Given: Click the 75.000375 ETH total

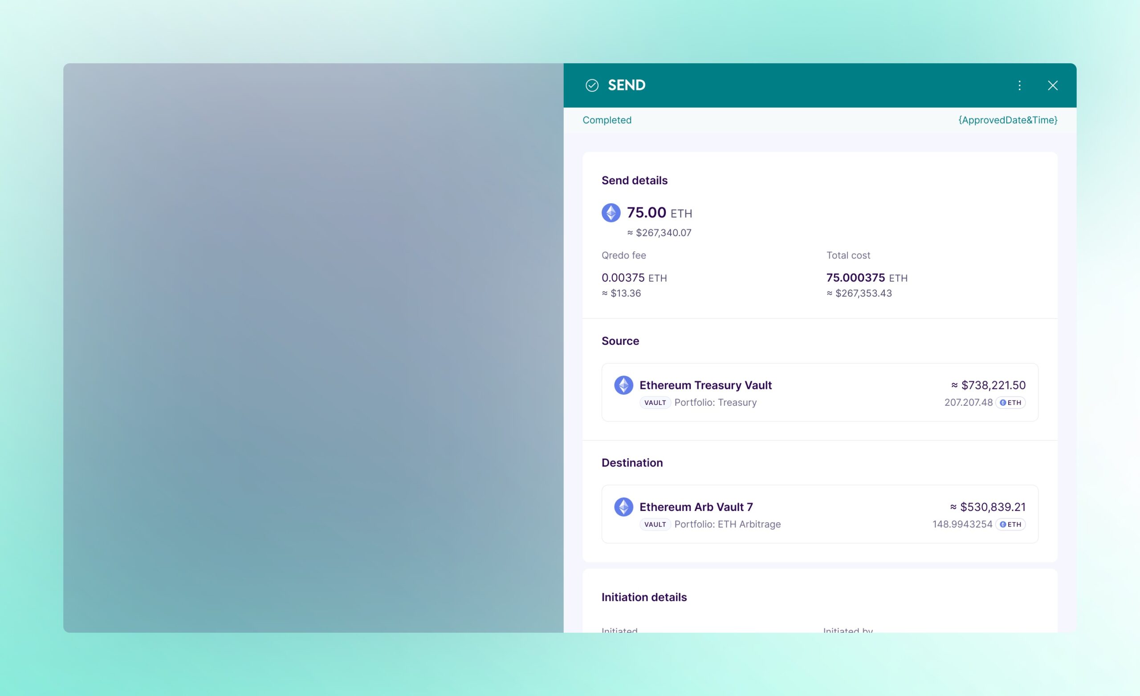Looking at the screenshot, I should pyautogui.click(x=867, y=278).
